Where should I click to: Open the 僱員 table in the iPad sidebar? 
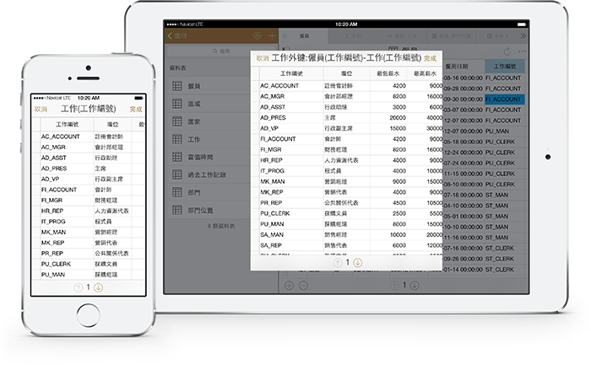208,86
